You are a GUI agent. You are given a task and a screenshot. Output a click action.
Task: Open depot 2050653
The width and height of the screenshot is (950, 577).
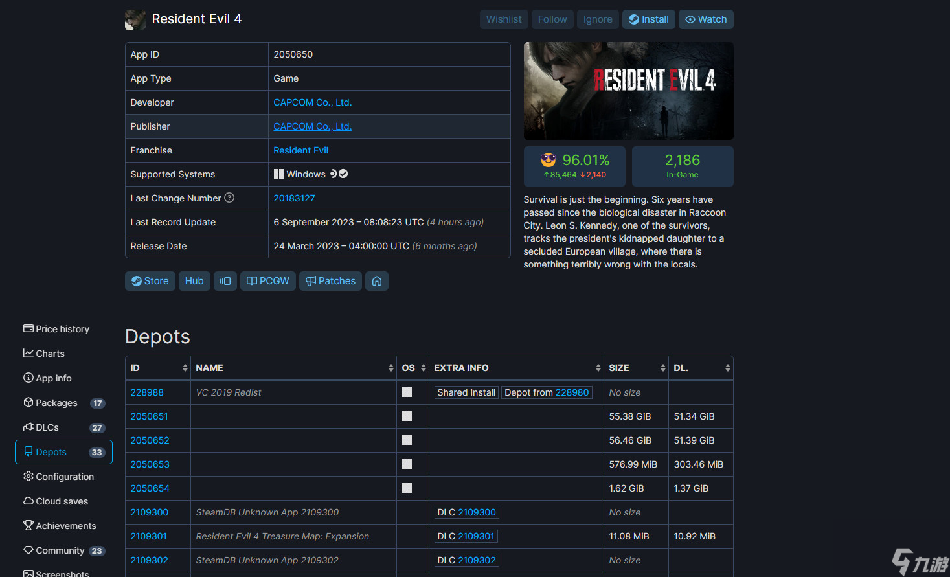click(150, 464)
